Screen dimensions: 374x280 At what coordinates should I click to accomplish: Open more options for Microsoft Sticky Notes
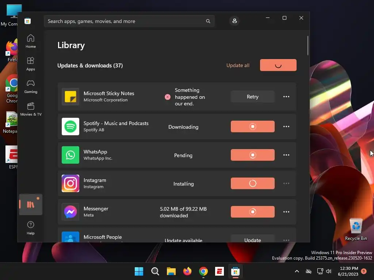286,97
